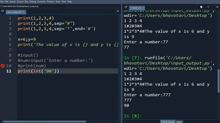Click the clear console document icon
Viewport: 220px width, 123px height.
tap(201, 7)
